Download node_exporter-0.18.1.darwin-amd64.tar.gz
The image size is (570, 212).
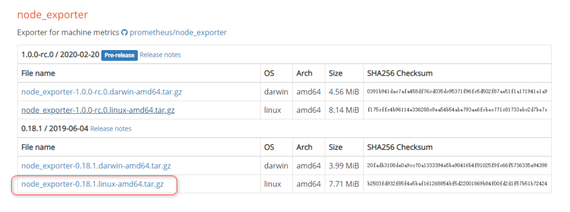click(96, 166)
